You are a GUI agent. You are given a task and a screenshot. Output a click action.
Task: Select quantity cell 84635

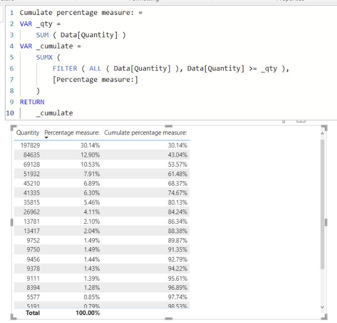coord(32,155)
